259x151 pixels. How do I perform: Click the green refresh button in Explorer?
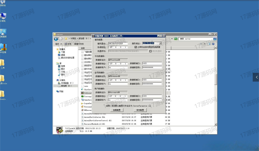pos(176,39)
